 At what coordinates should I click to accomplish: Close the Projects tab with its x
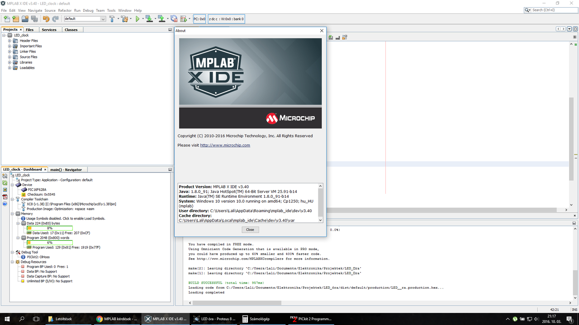(21, 30)
